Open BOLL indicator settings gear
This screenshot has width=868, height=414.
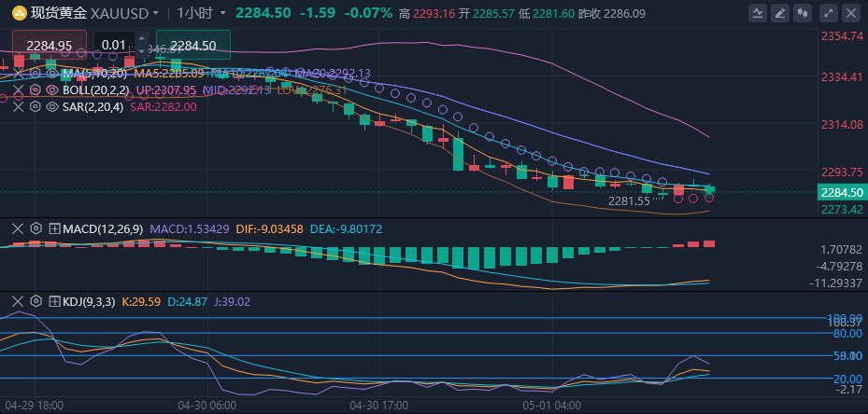[36, 90]
